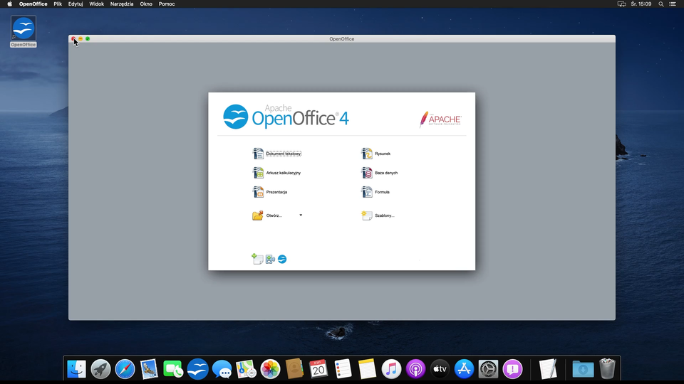
Task: Click the add new templates icon
Action: [x=258, y=260]
